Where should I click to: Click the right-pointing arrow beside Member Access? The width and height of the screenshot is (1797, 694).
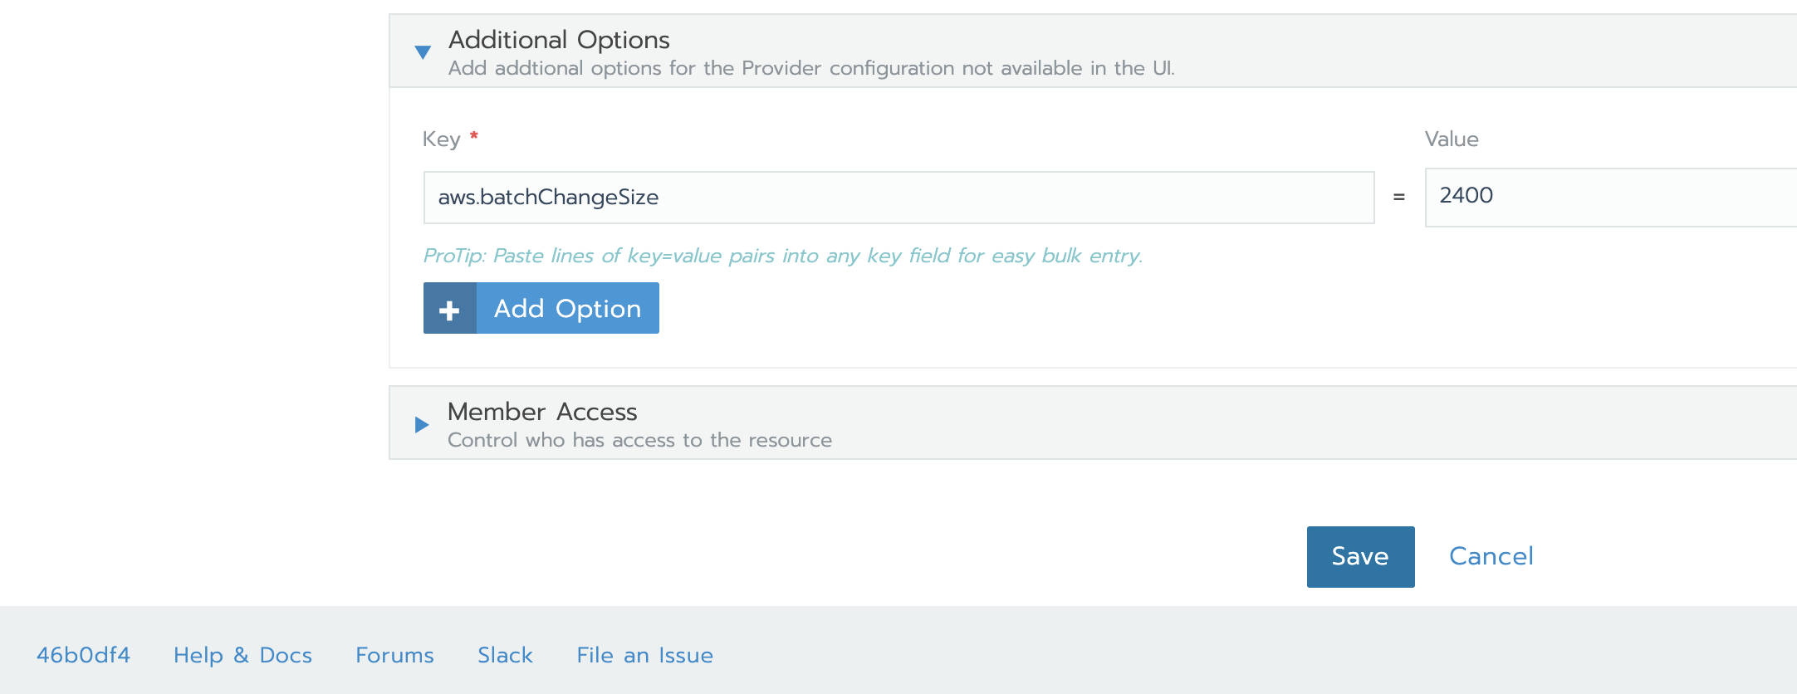(420, 424)
